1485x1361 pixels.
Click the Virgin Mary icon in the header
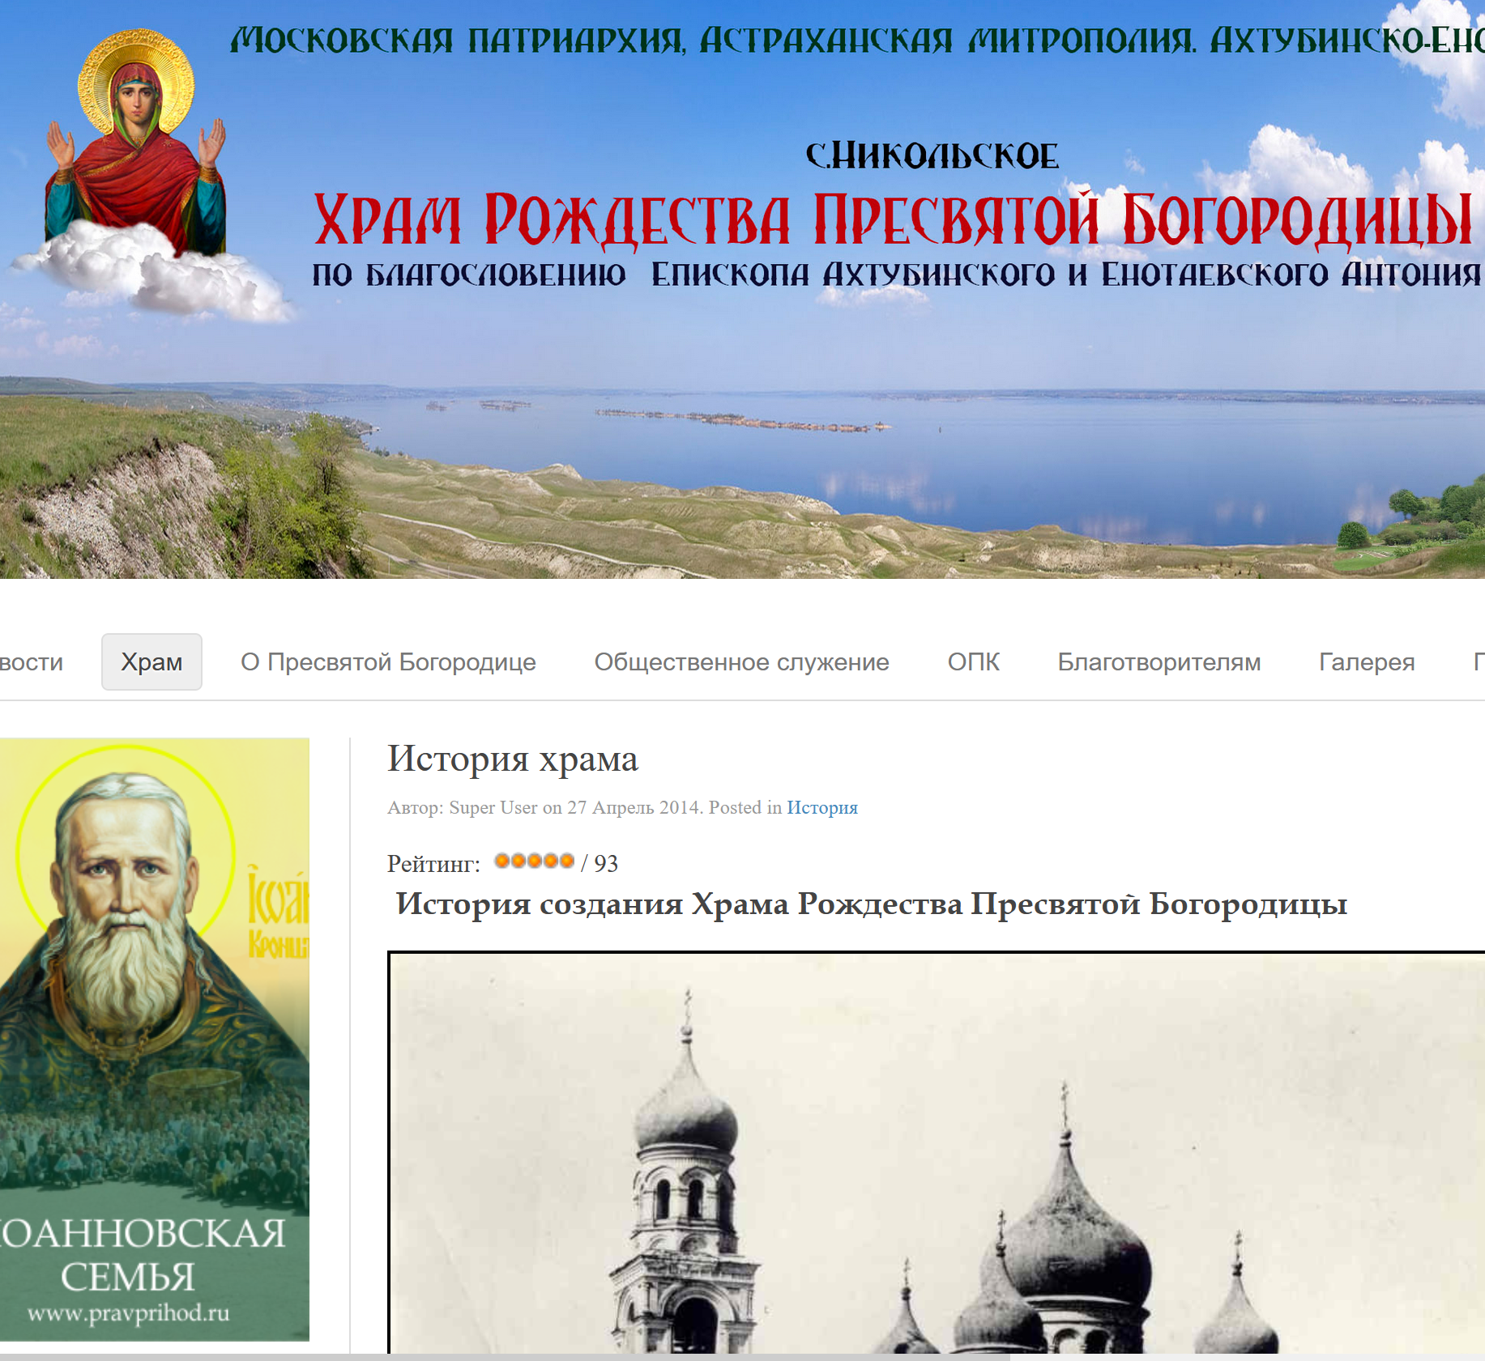point(135,144)
